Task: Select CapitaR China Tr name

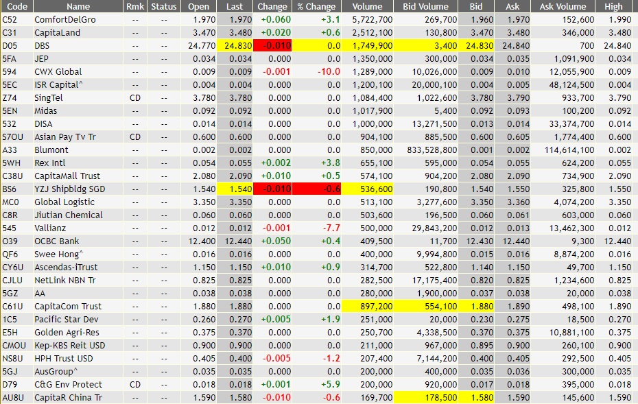Action: pyautogui.click(x=68, y=397)
